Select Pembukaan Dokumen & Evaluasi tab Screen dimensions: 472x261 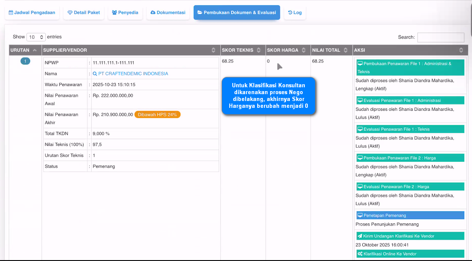point(237,12)
